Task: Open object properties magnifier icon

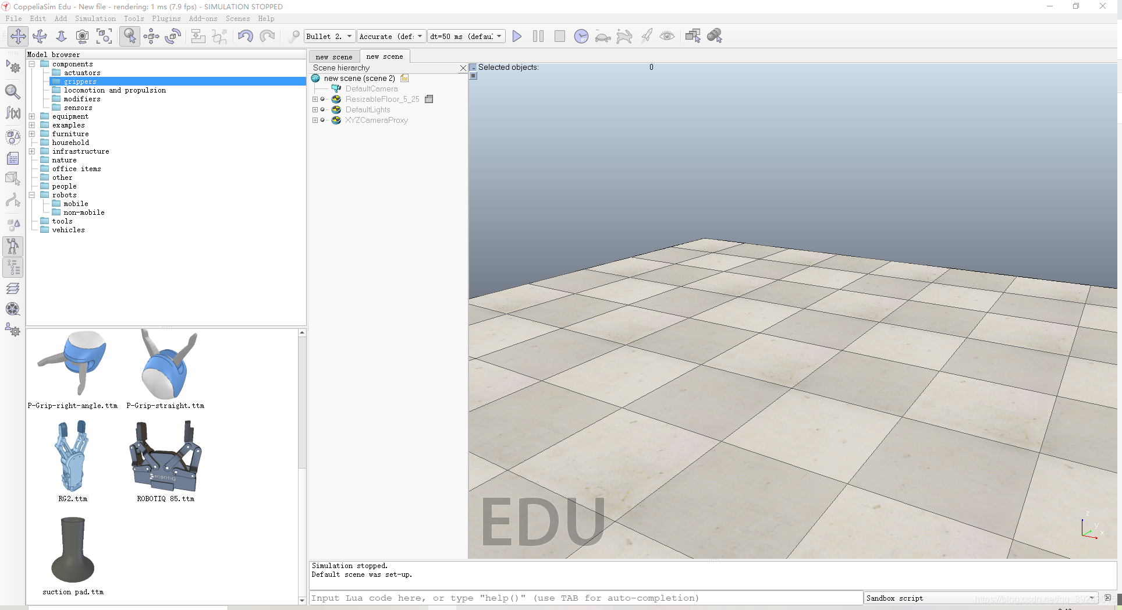Action: tap(13, 91)
